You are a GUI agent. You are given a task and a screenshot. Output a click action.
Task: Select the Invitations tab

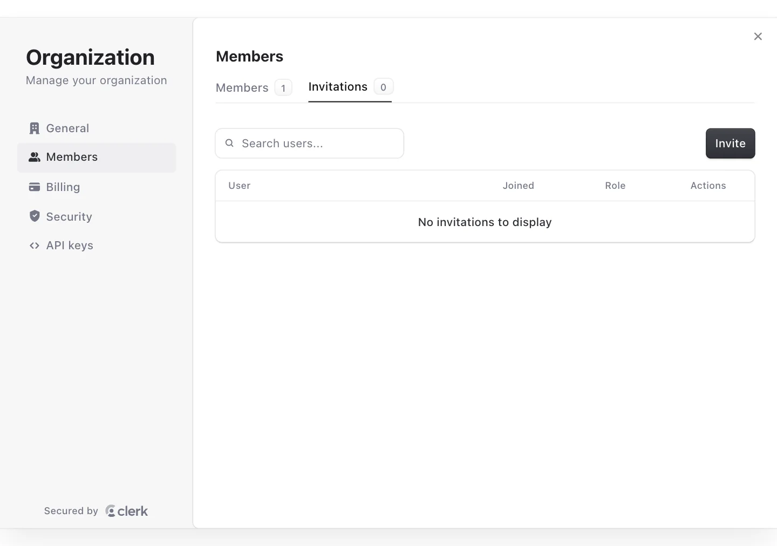(350, 87)
